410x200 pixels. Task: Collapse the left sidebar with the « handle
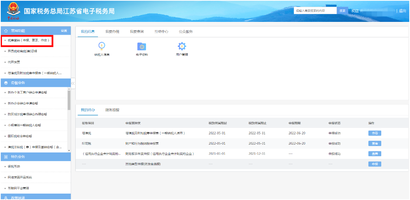73,83
